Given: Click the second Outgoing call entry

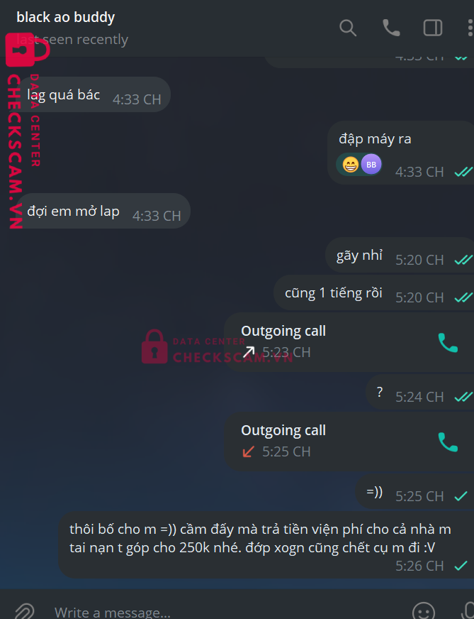Looking at the screenshot, I should pyautogui.click(x=349, y=442).
